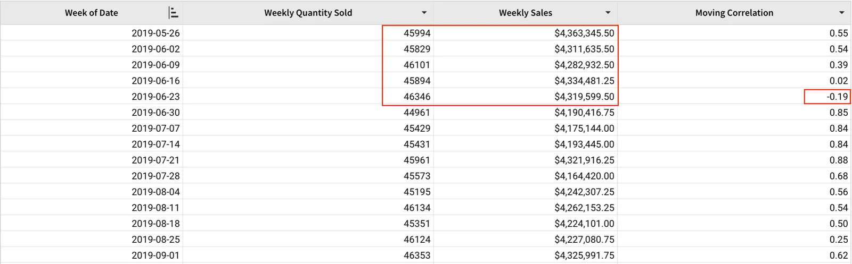
Task: Click sales cell $4,262,153.25
Action: 526,208
